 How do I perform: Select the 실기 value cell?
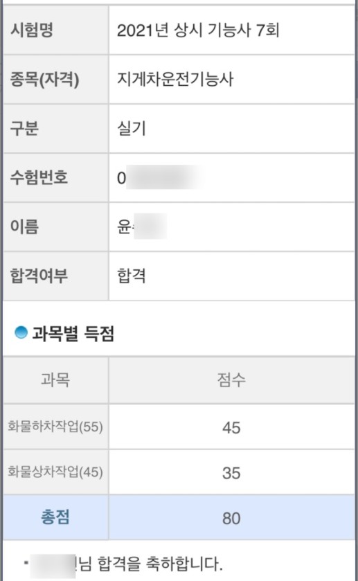tap(231, 128)
